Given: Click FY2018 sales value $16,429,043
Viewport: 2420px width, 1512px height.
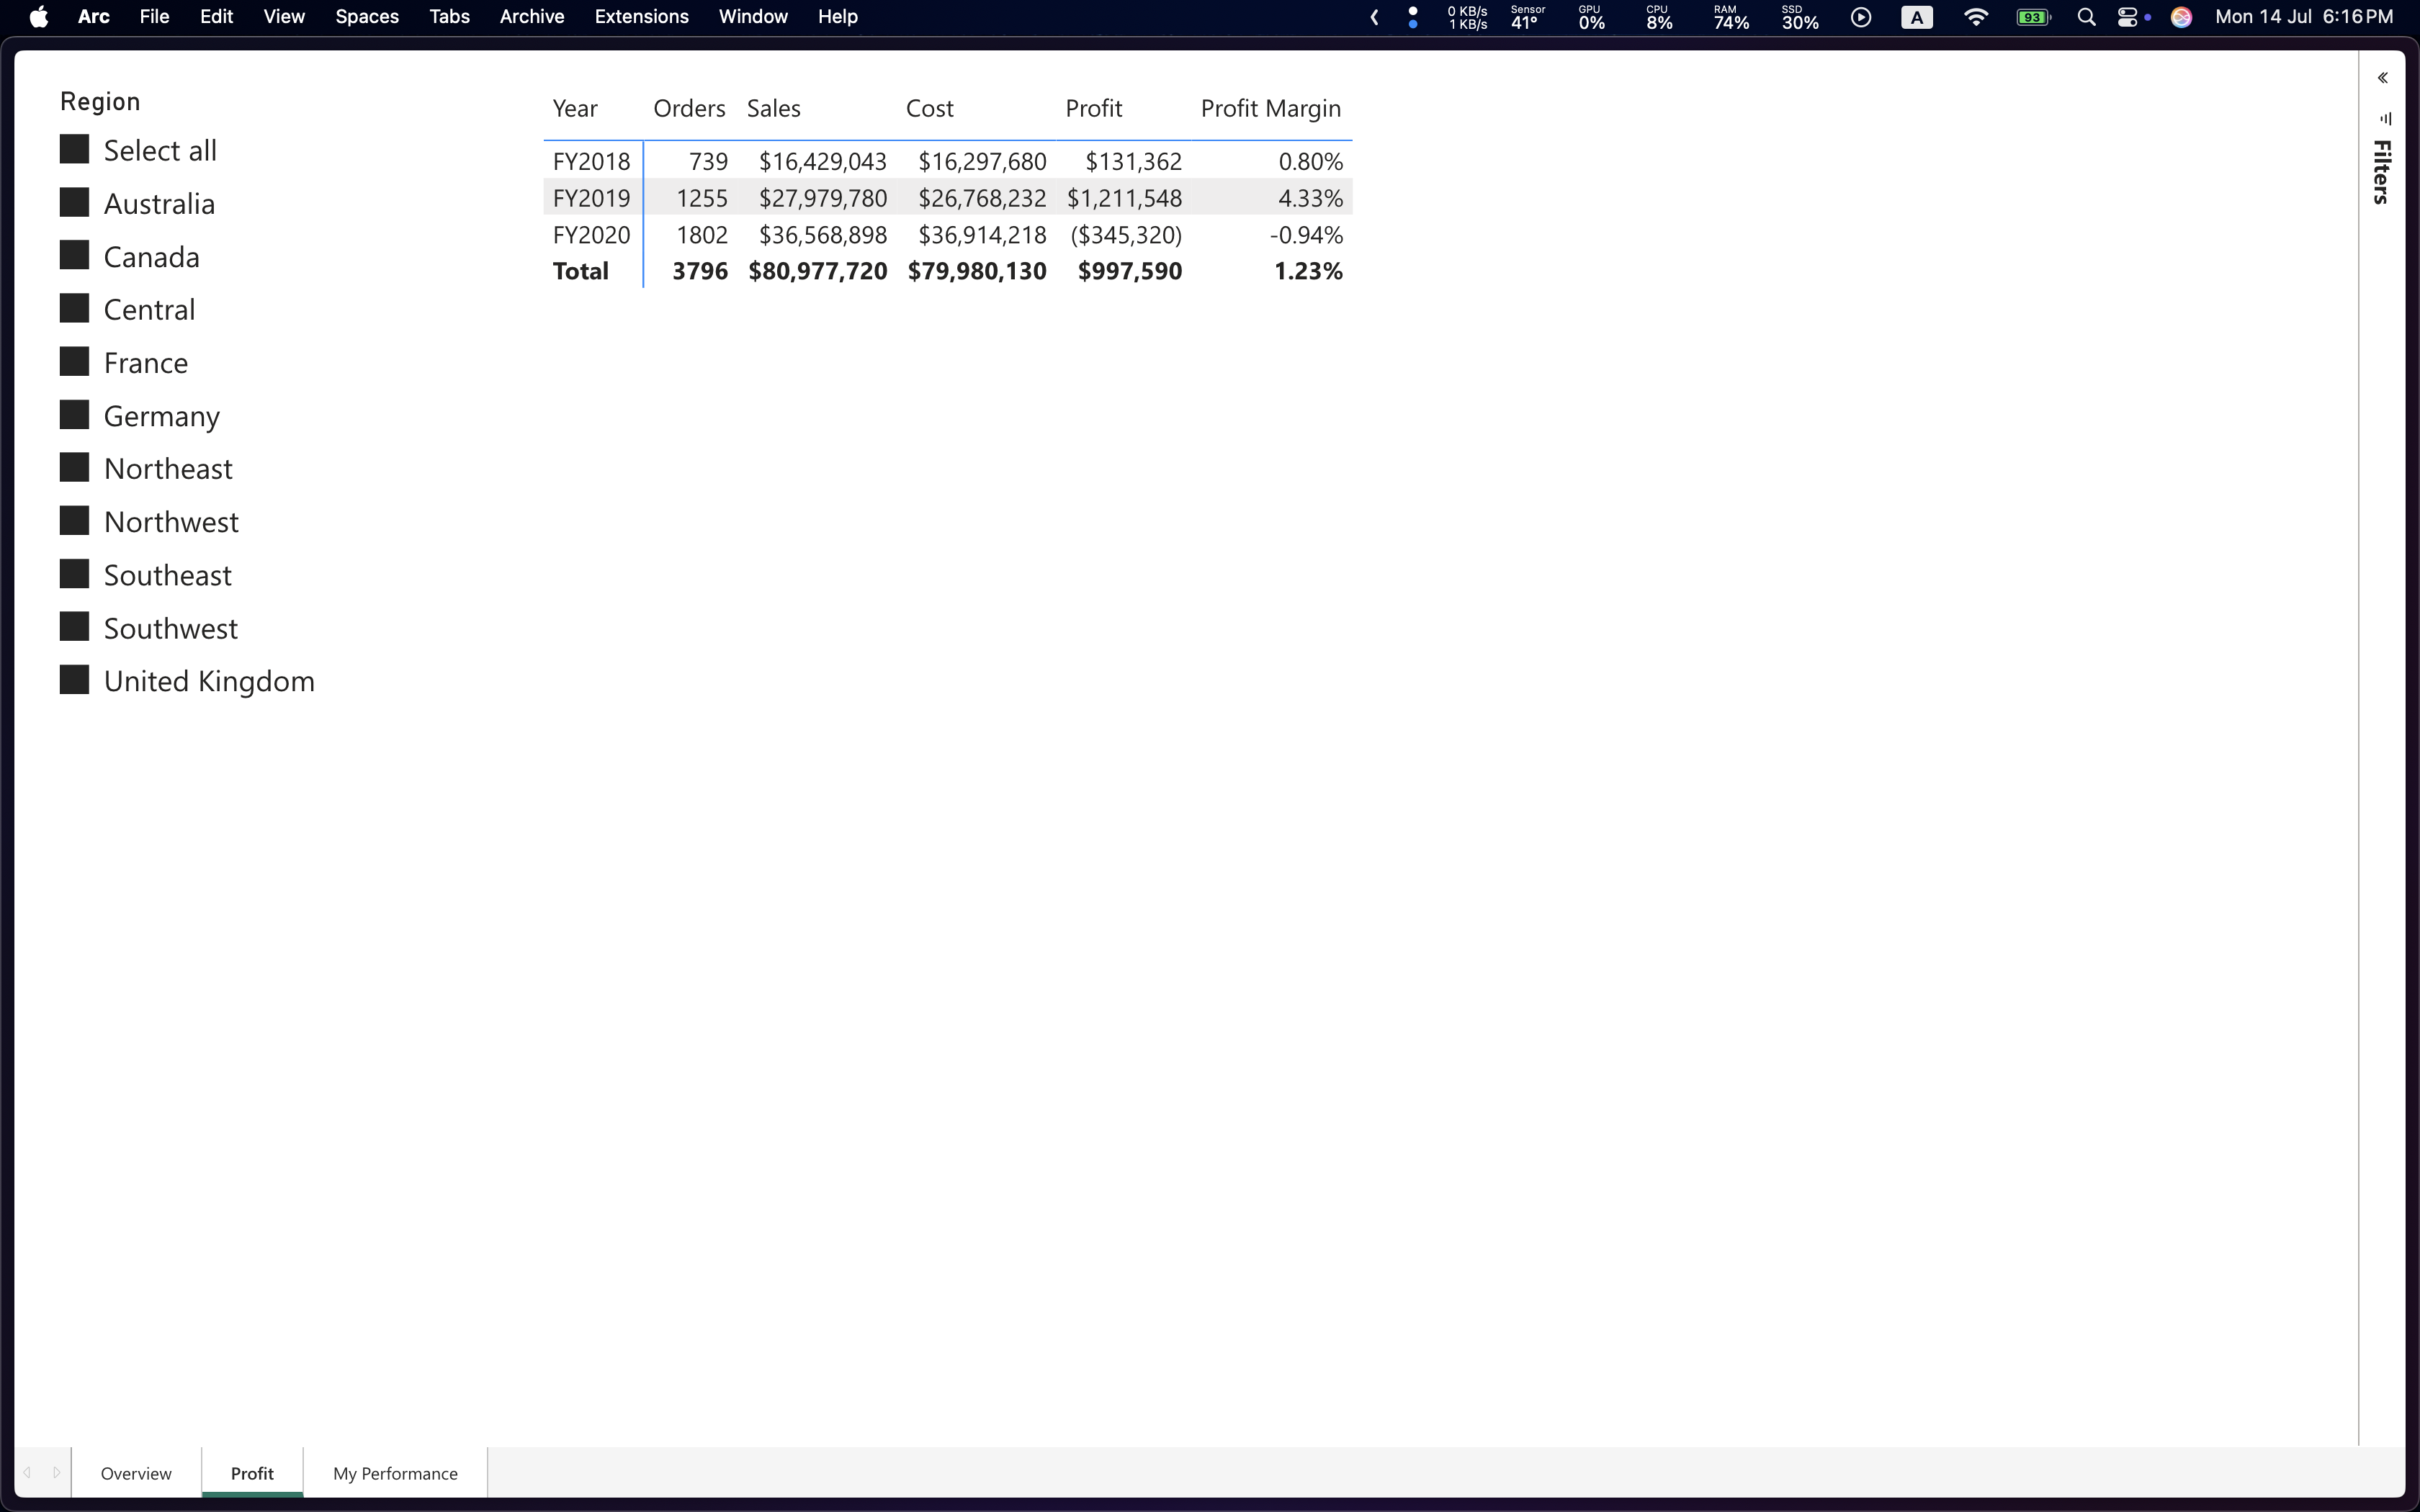Looking at the screenshot, I should coord(823,161).
